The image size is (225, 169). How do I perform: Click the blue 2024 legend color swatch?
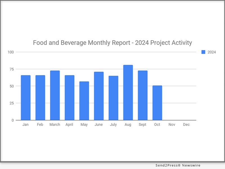pyautogui.click(x=203, y=52)
